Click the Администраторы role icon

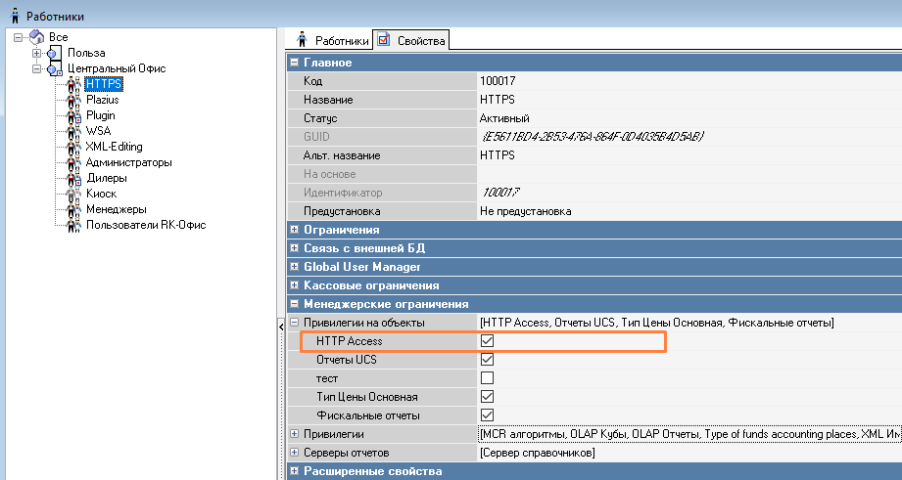[x=71, y=162]
